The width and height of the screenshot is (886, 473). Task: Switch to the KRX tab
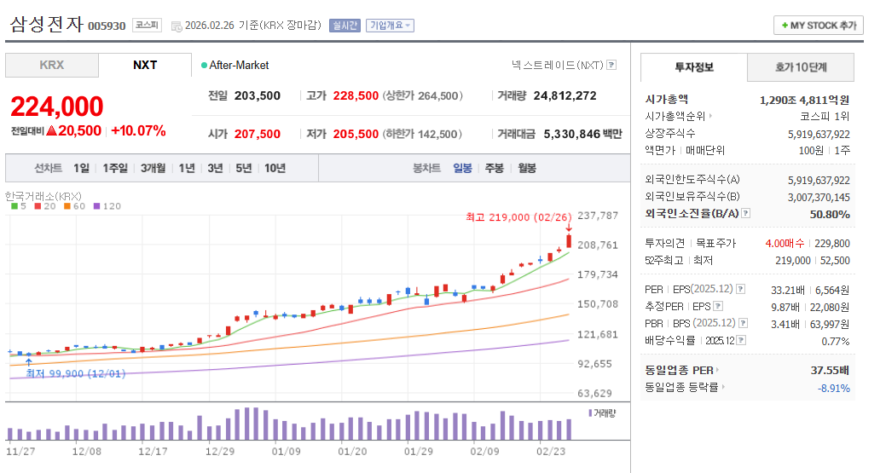pyautogui.click(x=52, y=65)
